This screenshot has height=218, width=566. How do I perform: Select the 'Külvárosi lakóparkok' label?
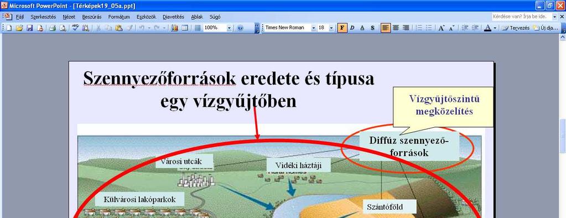click(x=139, y=199)
